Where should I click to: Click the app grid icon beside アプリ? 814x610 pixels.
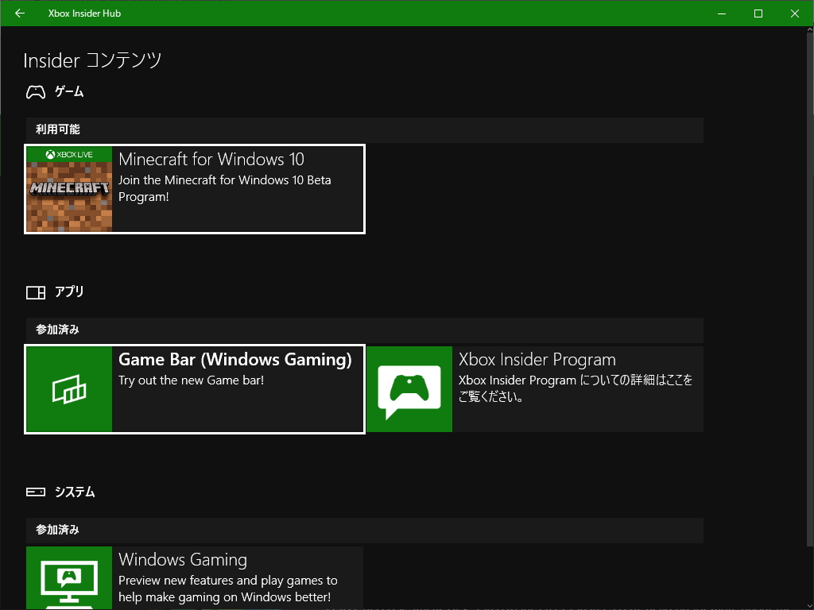(35, 291)
